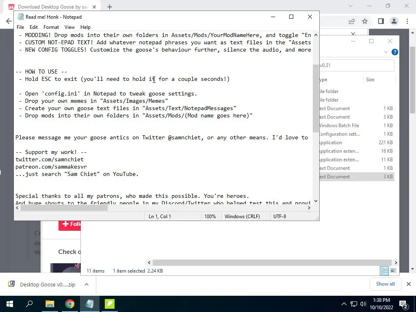This screenshot has height=312, width=416.
Task: Select the 11 KB Application extension row
Action: pyautogui.click(x=357, y=159)
